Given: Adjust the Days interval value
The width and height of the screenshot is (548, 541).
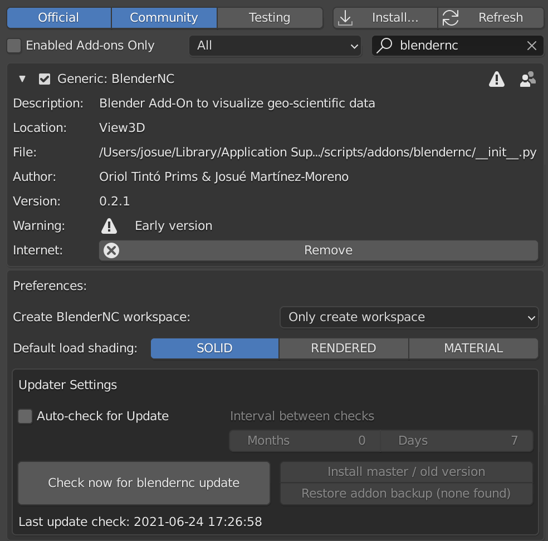Looking at the screenshot, I should point(457,440).
